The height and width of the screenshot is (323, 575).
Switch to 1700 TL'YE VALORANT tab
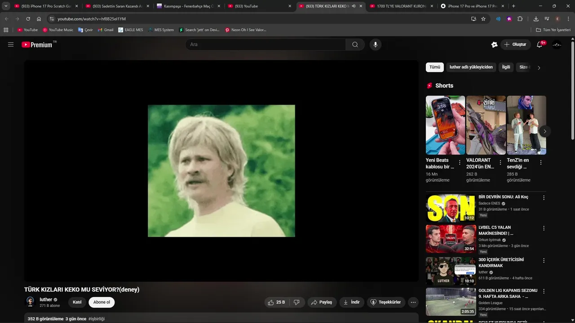click(402, 6)
